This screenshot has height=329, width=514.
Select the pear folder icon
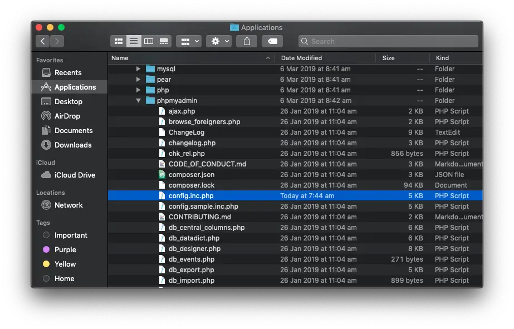150,79
